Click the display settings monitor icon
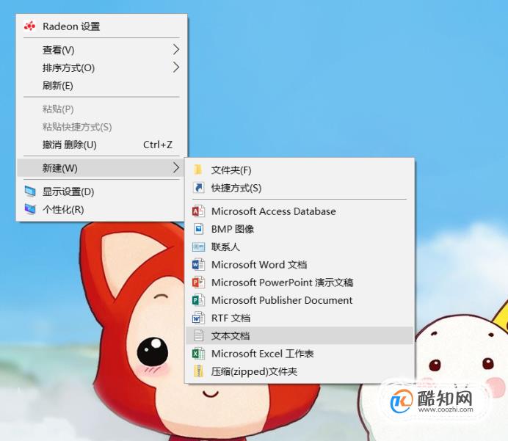Image resolution: width=508 pixels, height=441 pixels. (30, 192)
